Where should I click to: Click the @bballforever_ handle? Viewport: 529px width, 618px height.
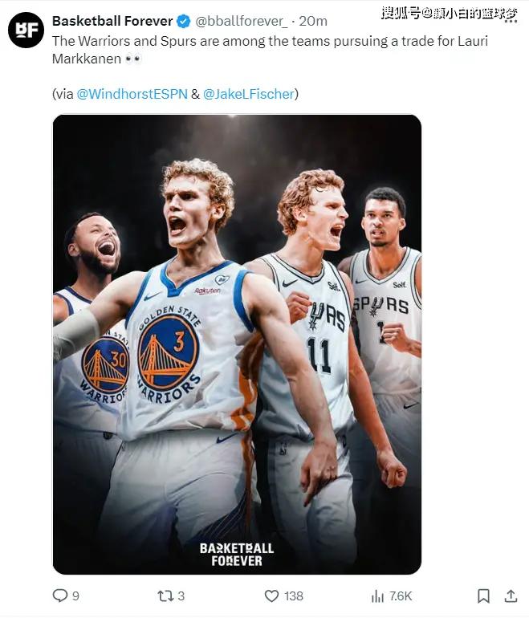tap(242, 21)
